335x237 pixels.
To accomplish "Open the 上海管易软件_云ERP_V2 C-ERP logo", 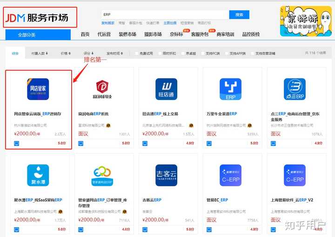I will pos(295,175).
